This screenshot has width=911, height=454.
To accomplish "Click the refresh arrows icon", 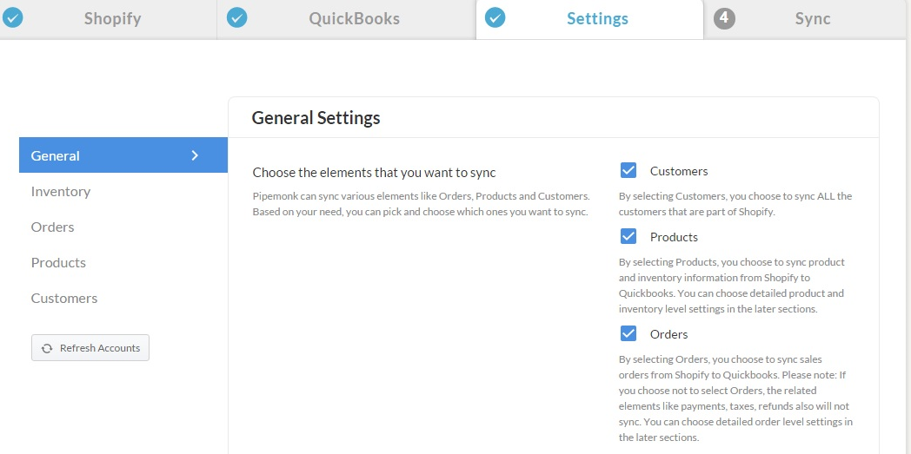I will [x=47, y=348].
